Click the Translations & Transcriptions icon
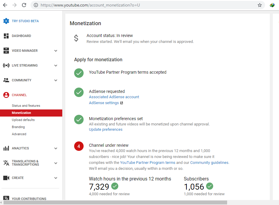 6,163
